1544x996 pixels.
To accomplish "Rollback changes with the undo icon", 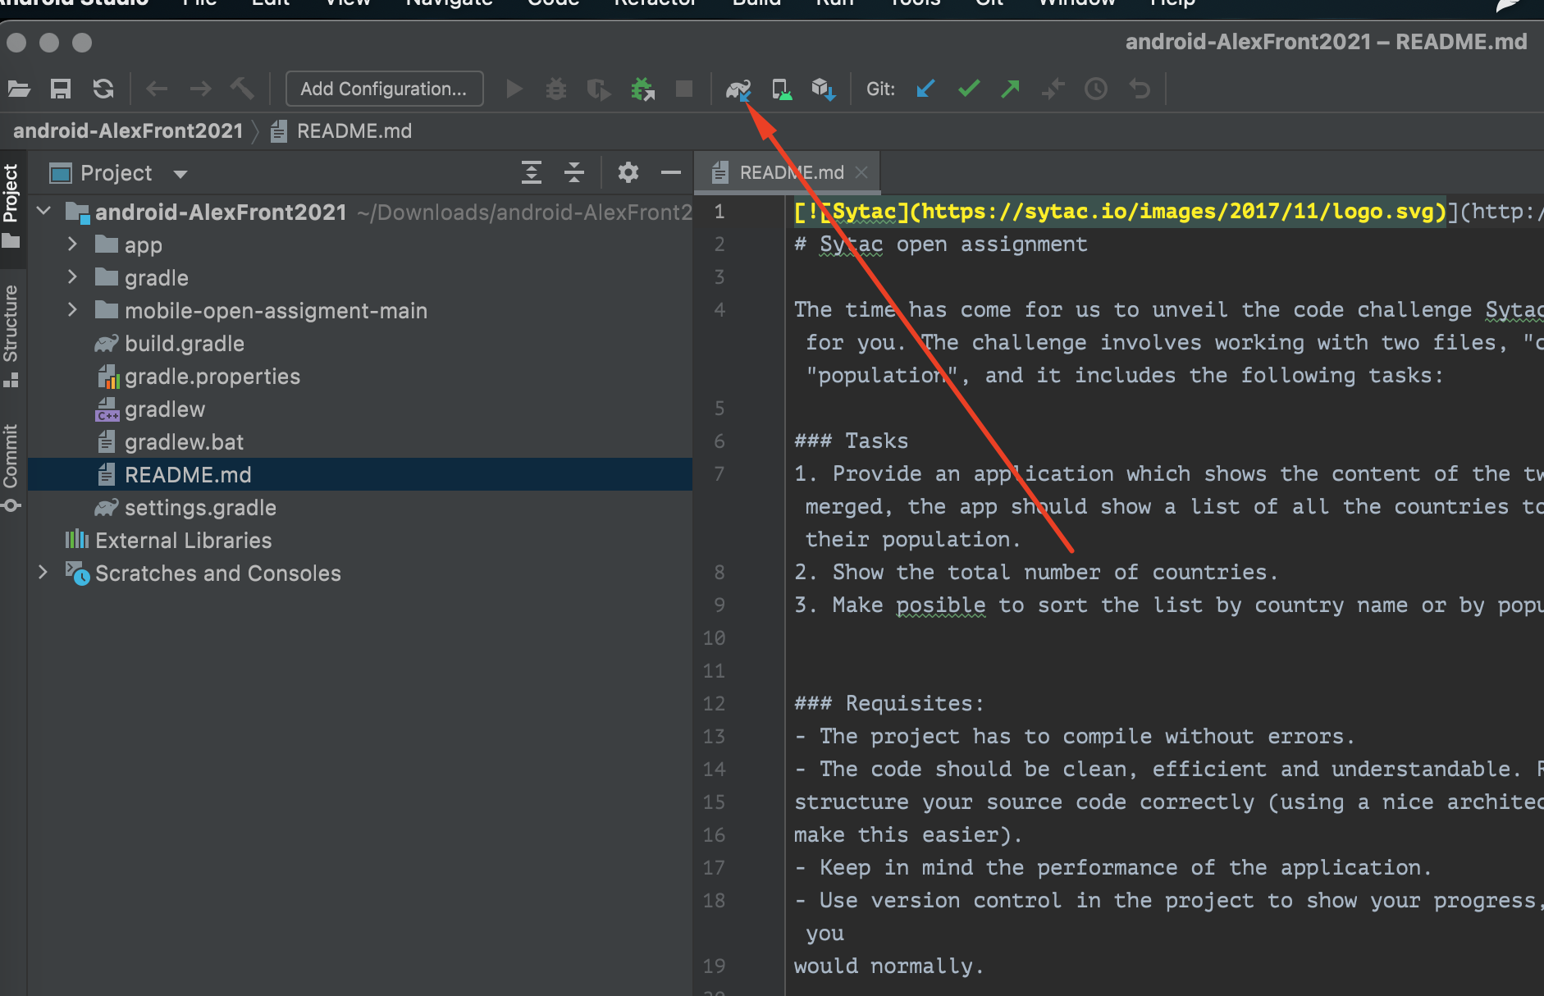I will pyautogui.click(x=1140, y=89).
